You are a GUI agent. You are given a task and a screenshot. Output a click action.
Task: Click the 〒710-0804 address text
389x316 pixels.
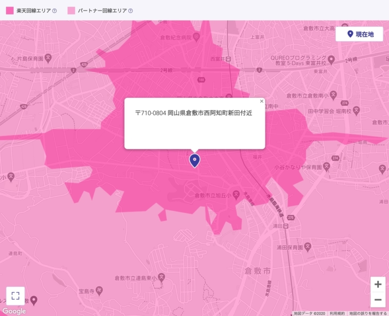tap(194, 113)
